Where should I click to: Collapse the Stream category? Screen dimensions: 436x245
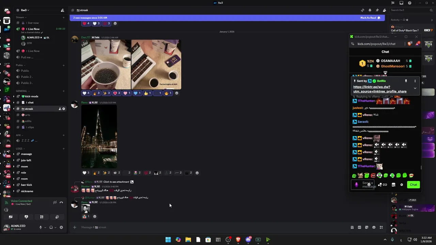pos(21,17)
